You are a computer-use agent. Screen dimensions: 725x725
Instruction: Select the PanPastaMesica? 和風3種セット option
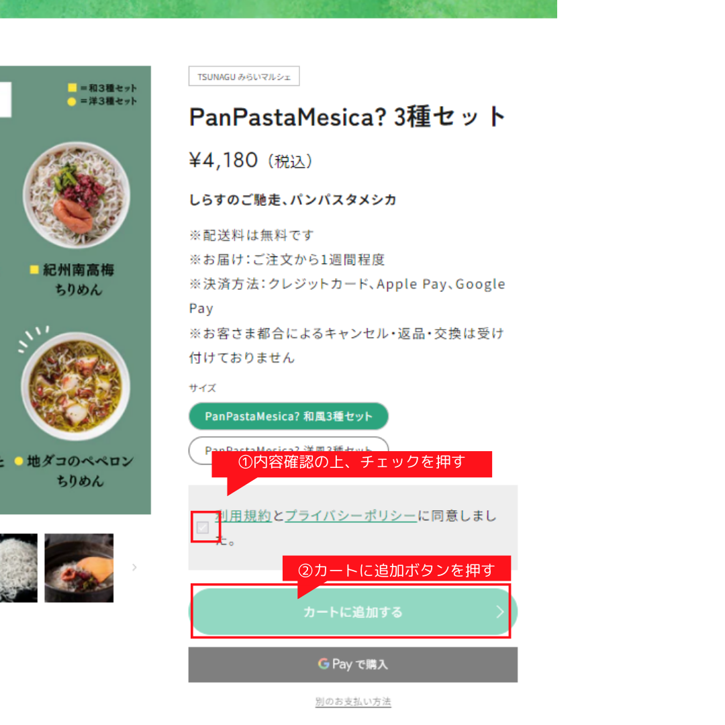point(289,416)
